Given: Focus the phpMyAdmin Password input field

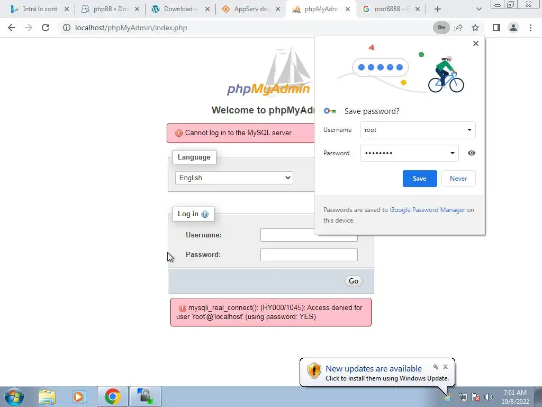Looking at the screenshot, I should click(x=309, y=255).
